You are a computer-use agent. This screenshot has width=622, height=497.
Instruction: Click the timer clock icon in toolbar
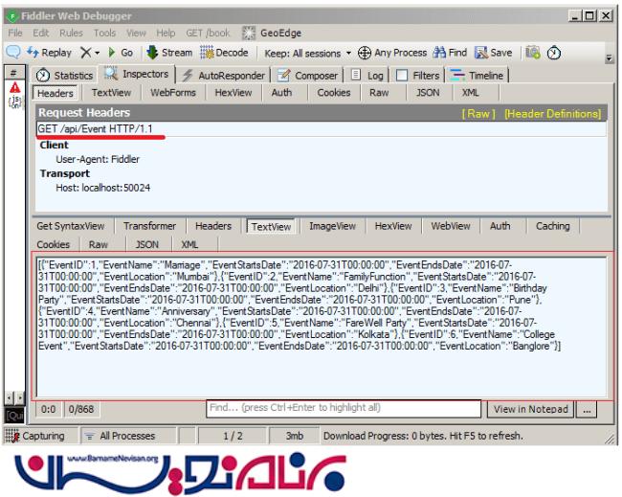[x=554, y=53]
